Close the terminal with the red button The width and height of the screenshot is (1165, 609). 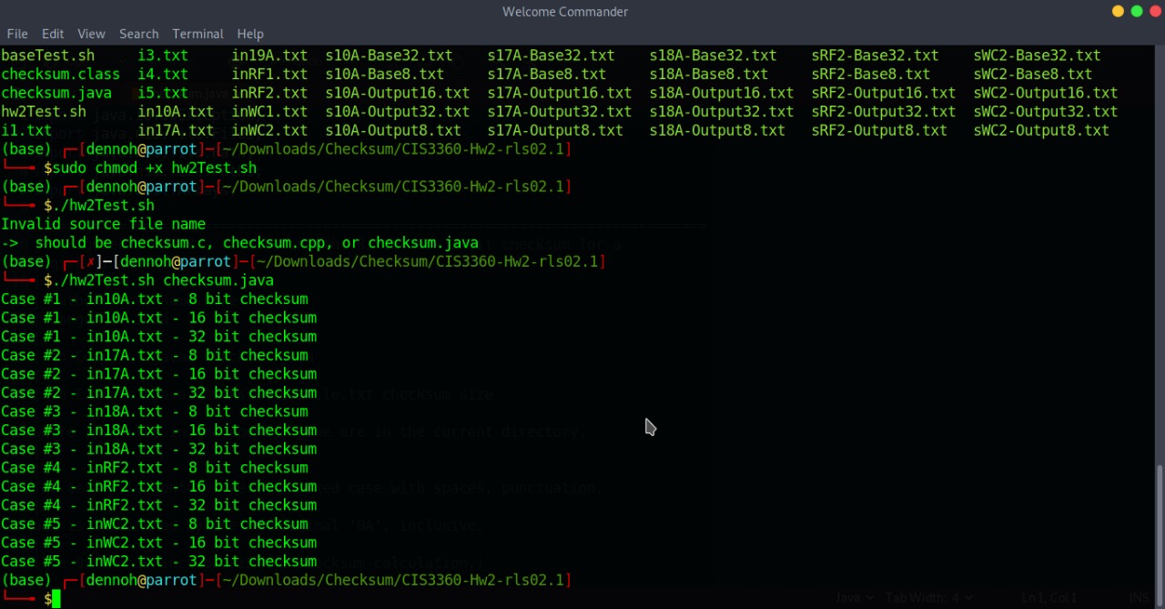(x=1155, y=12)
